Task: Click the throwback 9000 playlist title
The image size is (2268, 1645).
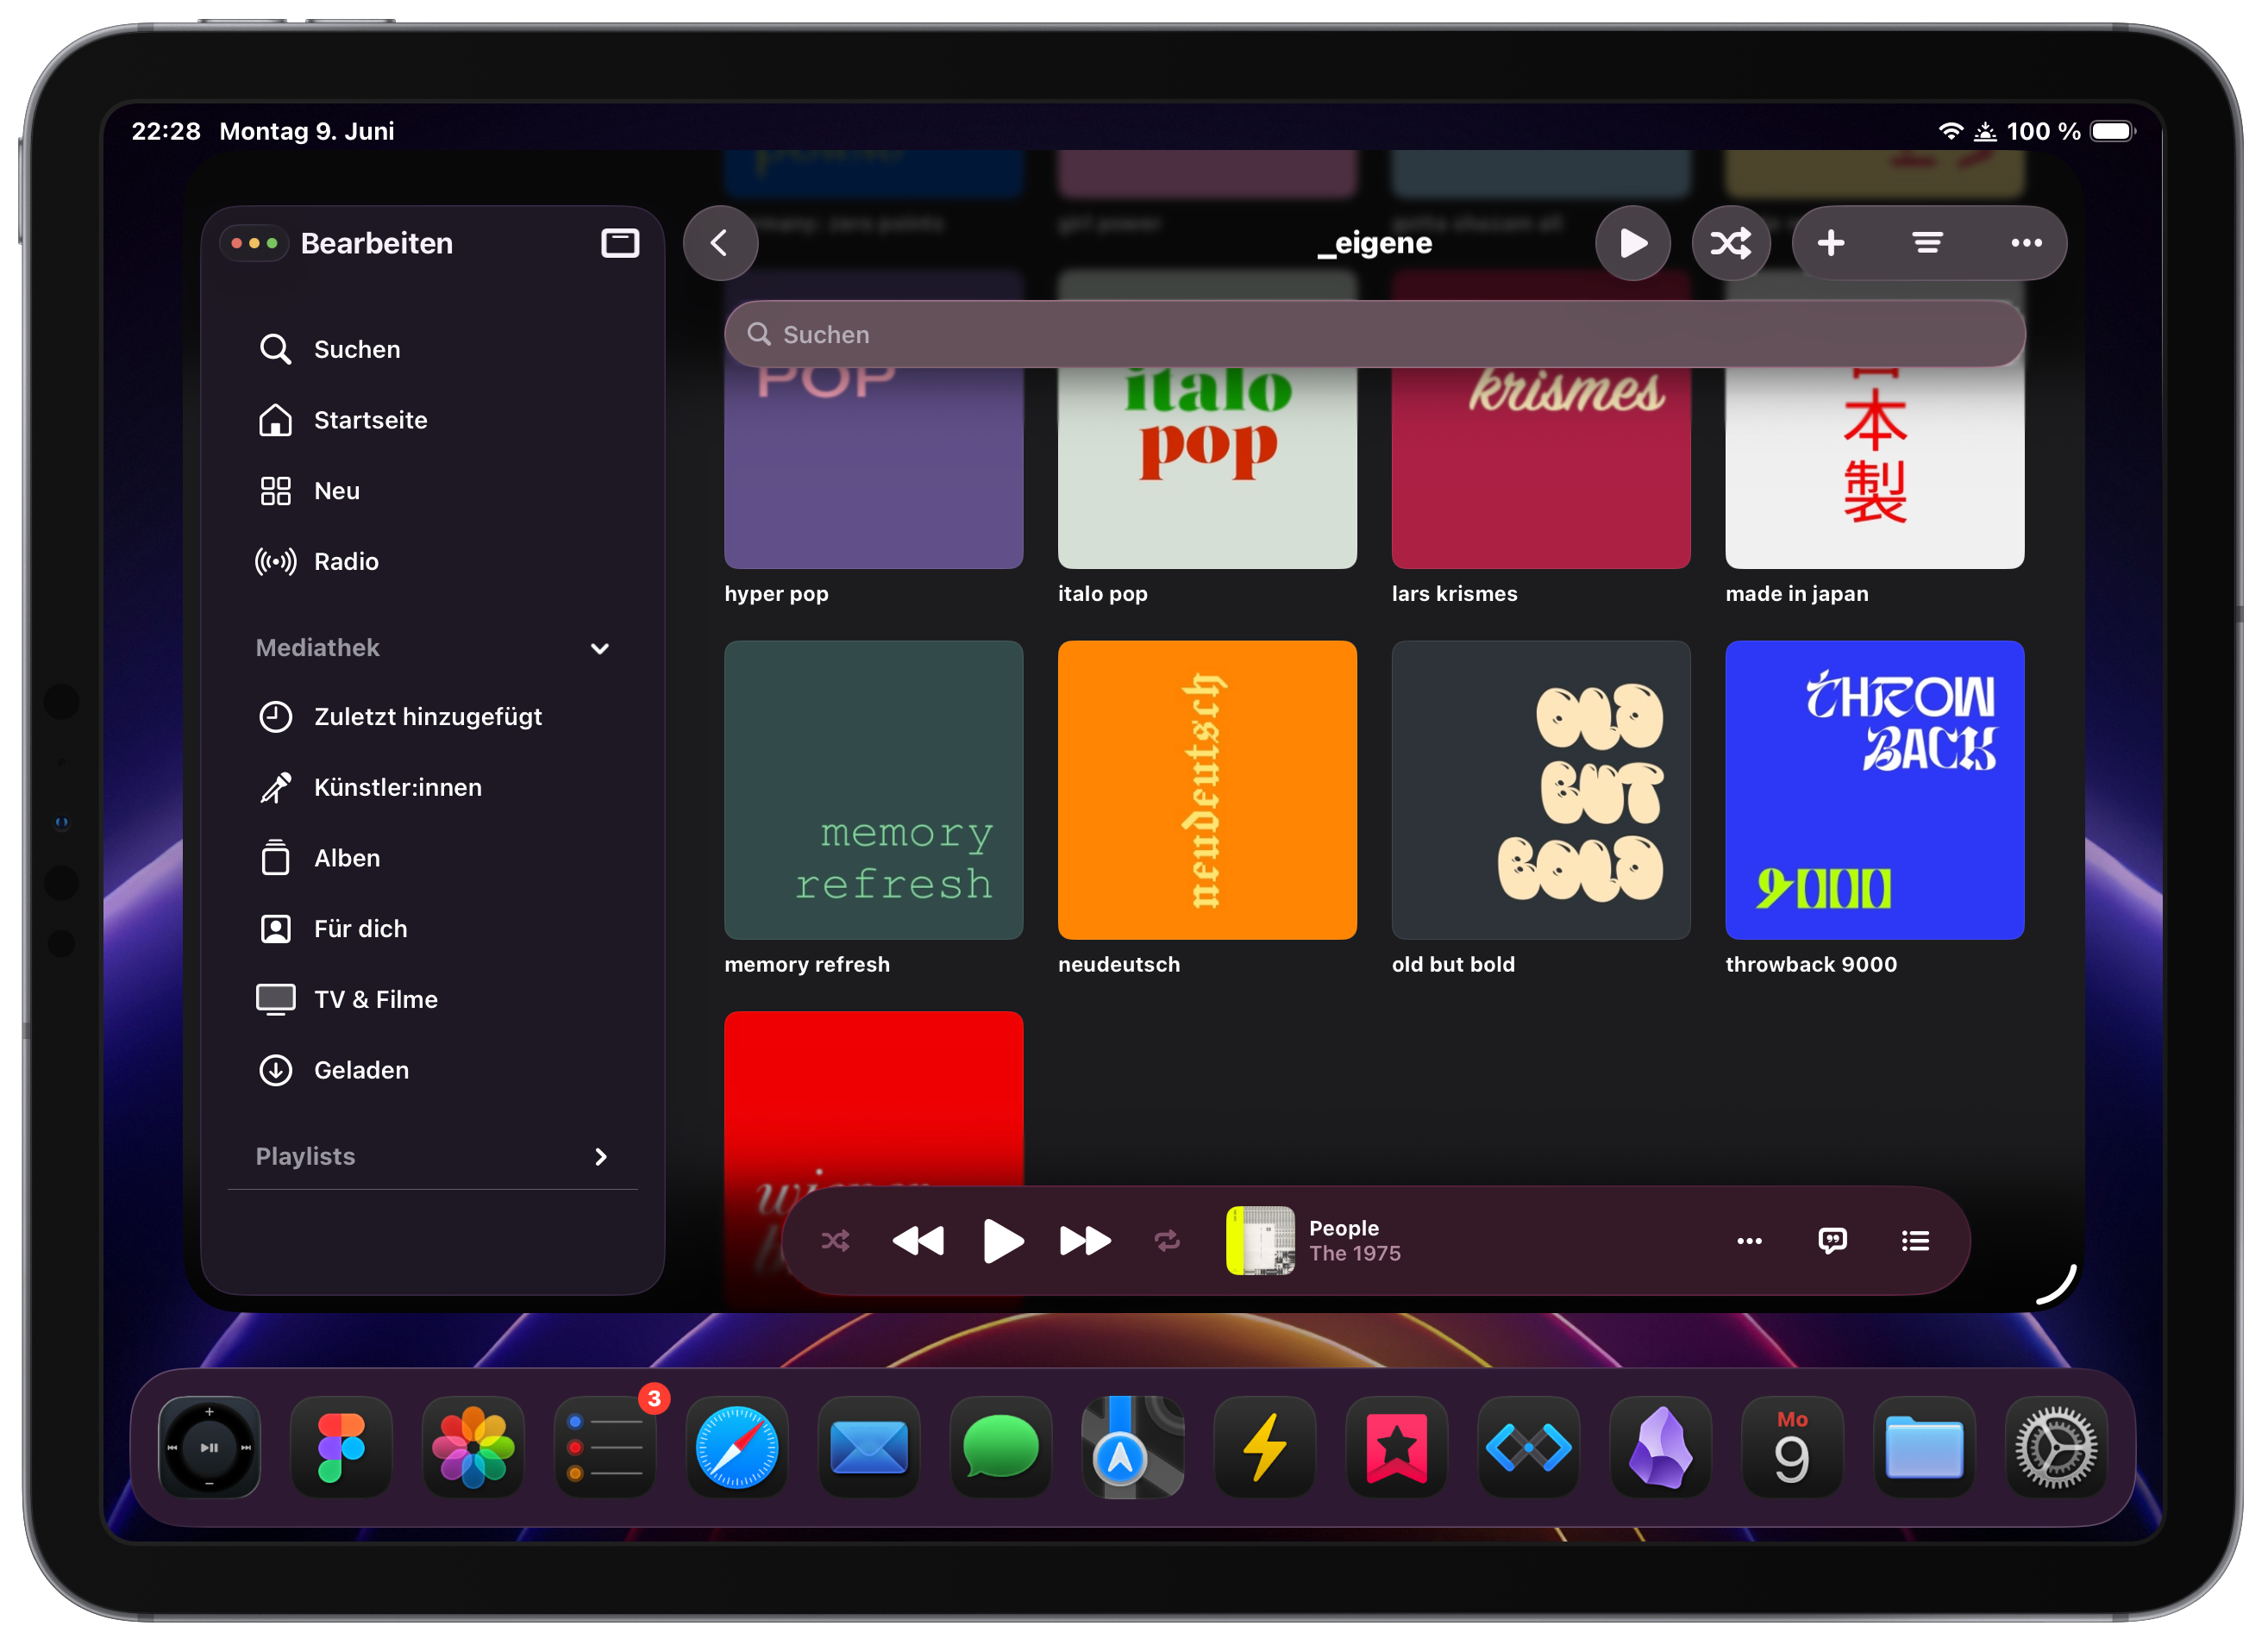Action: point(1811,964)
